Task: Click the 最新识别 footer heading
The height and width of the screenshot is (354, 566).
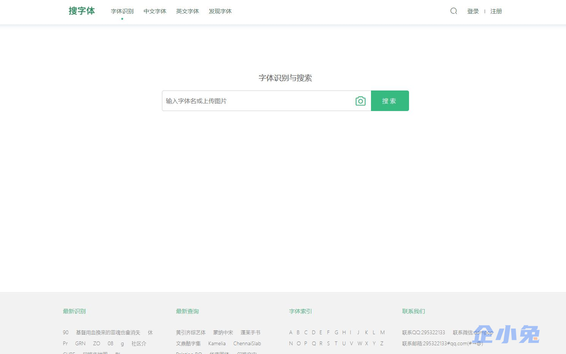Action: pos(74,311)
